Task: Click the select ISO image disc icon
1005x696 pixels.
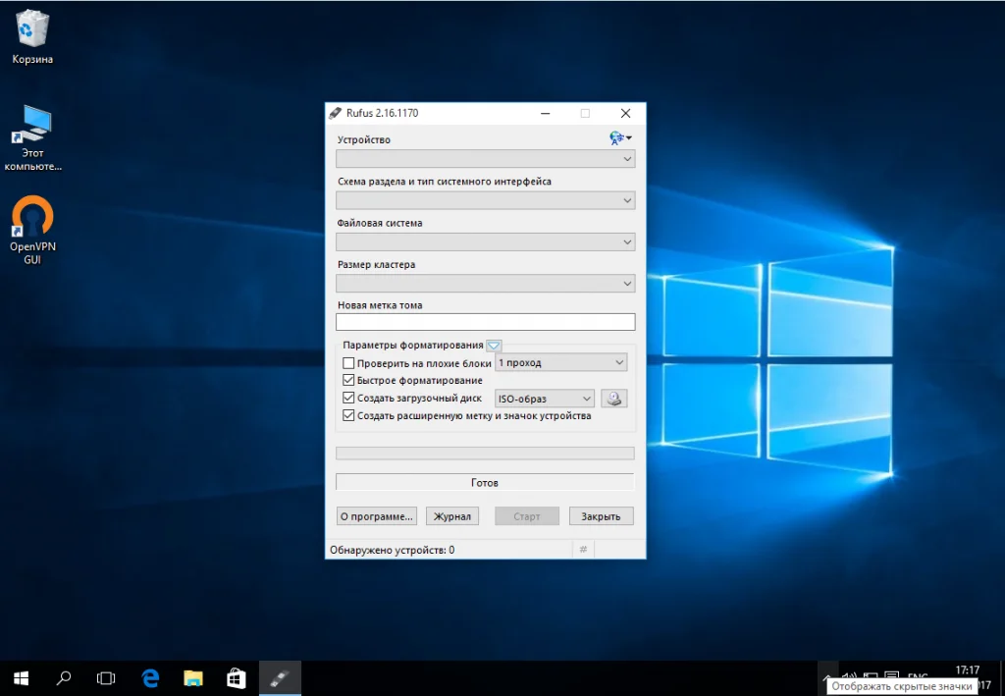Action: point(613,399)
